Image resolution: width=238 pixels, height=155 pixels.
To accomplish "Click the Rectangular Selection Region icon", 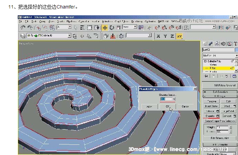I will tap(90, 28).
